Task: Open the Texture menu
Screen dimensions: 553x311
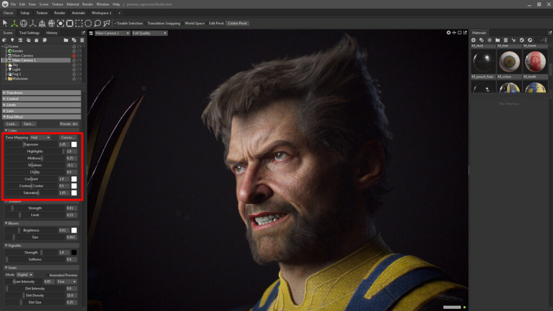Action: click(57, 3)
